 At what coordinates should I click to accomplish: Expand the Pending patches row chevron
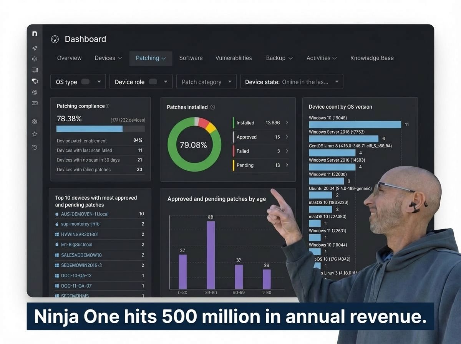(287, 165)
